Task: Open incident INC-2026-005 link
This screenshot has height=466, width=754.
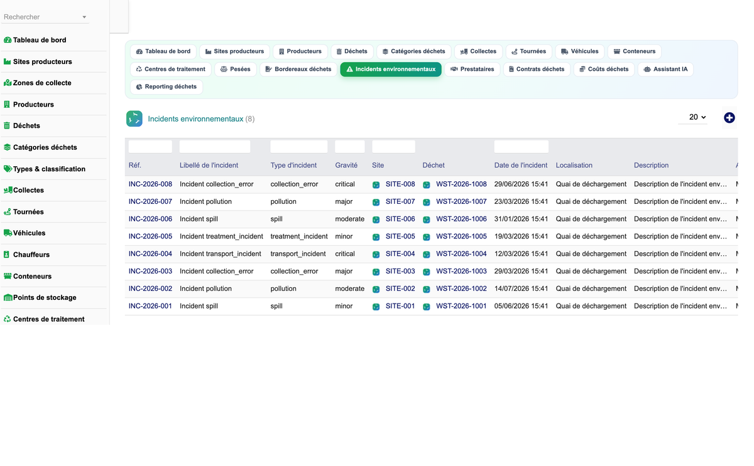Action: point(150,236)
